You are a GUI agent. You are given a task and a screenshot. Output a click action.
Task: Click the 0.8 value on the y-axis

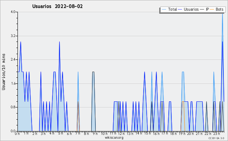click(13, 107)
